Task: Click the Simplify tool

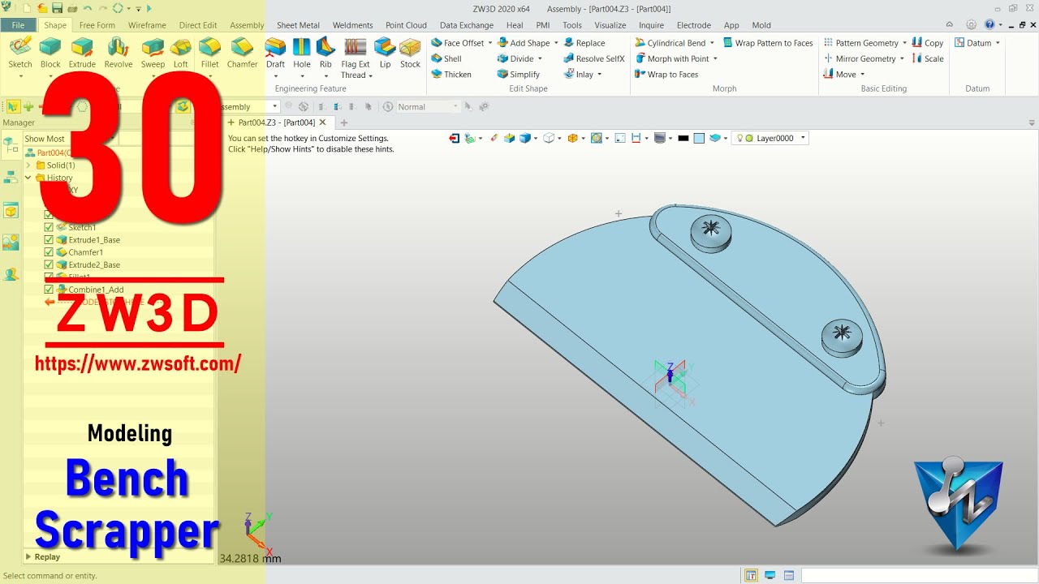Action: 519,74
